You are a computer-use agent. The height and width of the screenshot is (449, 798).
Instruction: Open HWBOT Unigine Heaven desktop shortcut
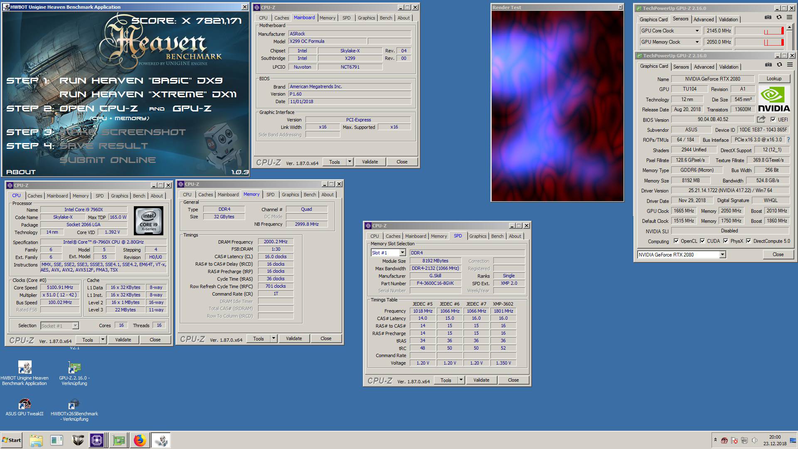point(25,373)
